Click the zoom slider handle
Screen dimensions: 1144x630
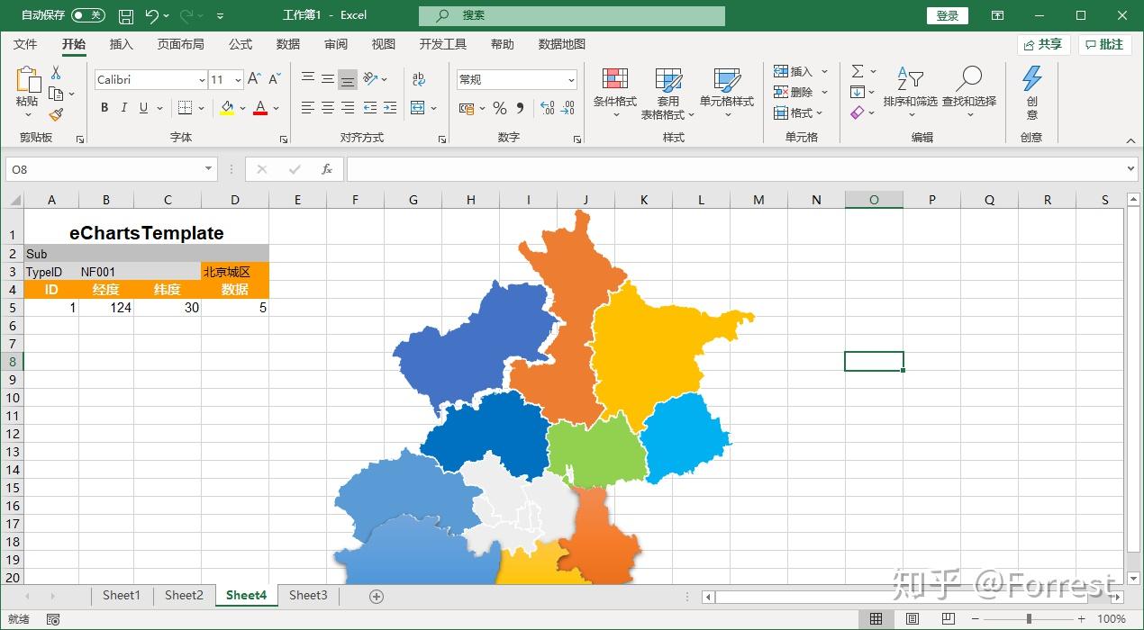1029,619
